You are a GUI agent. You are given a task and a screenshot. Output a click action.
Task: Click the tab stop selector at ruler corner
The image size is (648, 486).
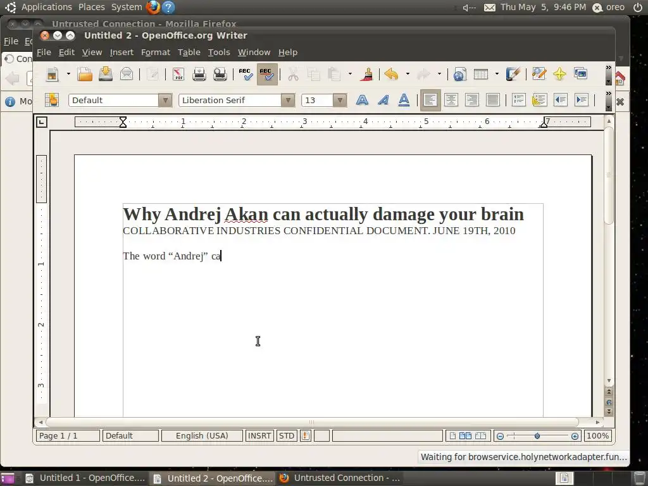point(42,122)
